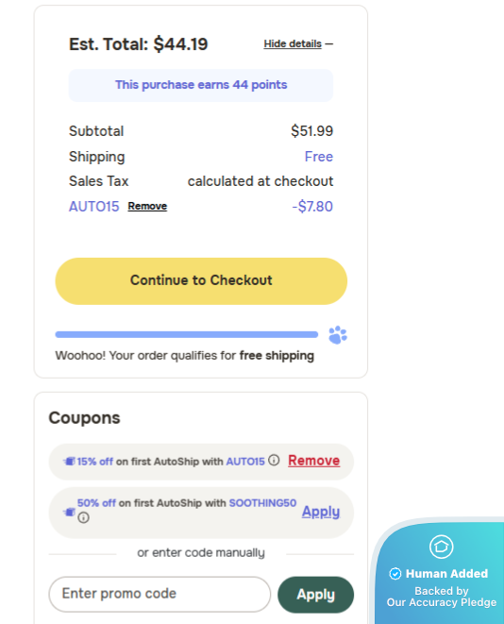Focus the Enter promo code field

click(x=160, y=594)
